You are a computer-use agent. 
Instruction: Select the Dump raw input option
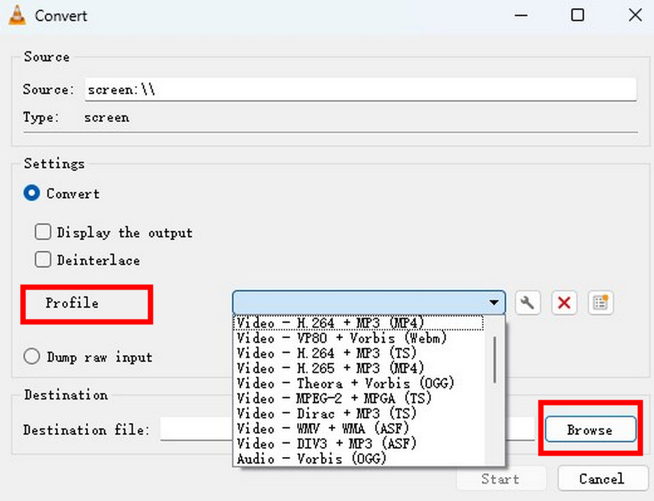click(x=31, y=357)
